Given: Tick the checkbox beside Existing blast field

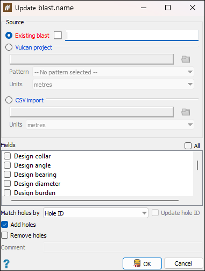Looking at the screenshot, I should click(x=58, y=35).
